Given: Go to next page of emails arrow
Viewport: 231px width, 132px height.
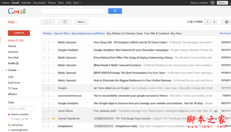Looking at the screenshot, I should click(214, 22).
